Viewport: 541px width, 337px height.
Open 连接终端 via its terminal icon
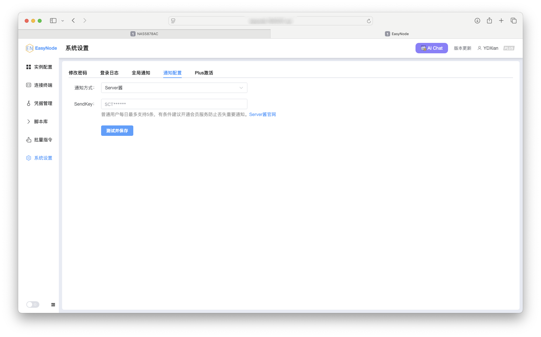28,85
